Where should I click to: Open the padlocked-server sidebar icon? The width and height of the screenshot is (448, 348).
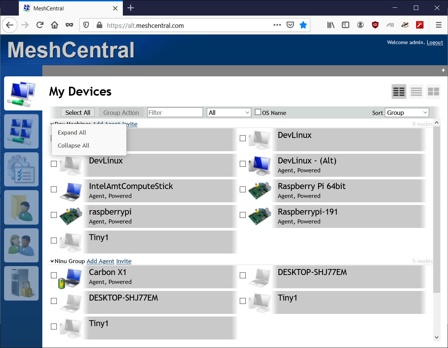point(22,284)
